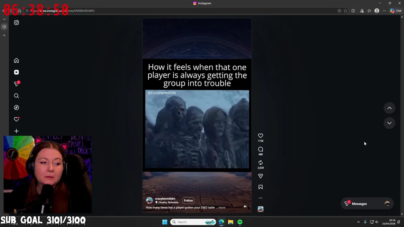Screen dimensions: 404x227
Task: Open the Reels section in sidebar
Action: 16,72
